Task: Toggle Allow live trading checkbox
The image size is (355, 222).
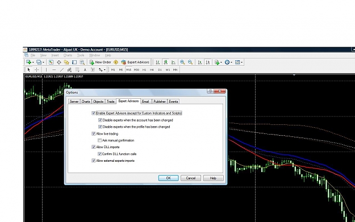Action: click(94, 134)
